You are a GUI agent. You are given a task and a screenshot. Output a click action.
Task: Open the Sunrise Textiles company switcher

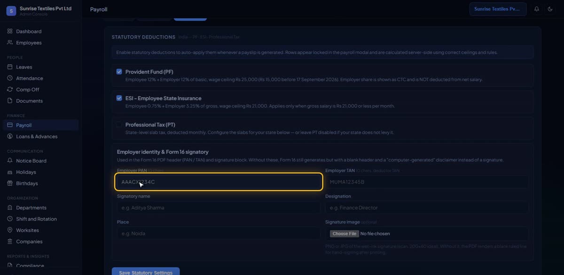tap(498, 9)
